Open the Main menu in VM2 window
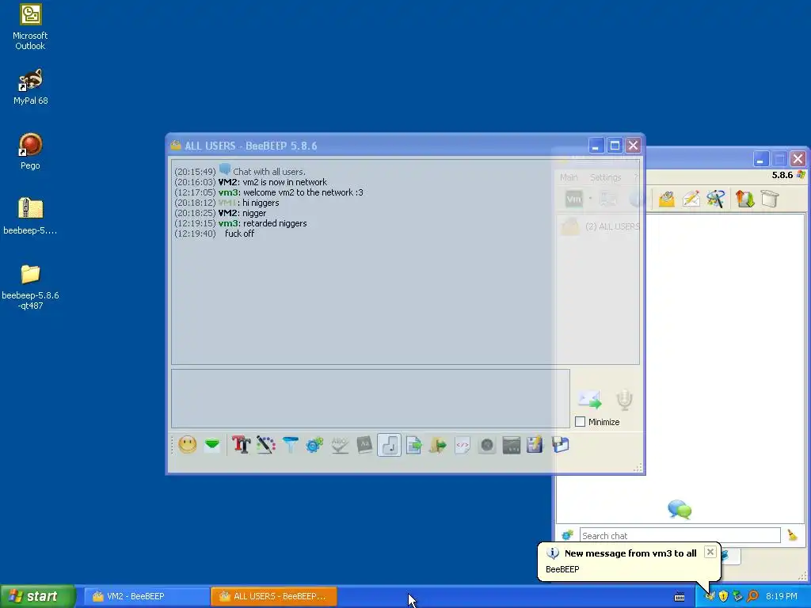Image resolution: width=811 pixels, height=608 pixels. pos(569,177)
